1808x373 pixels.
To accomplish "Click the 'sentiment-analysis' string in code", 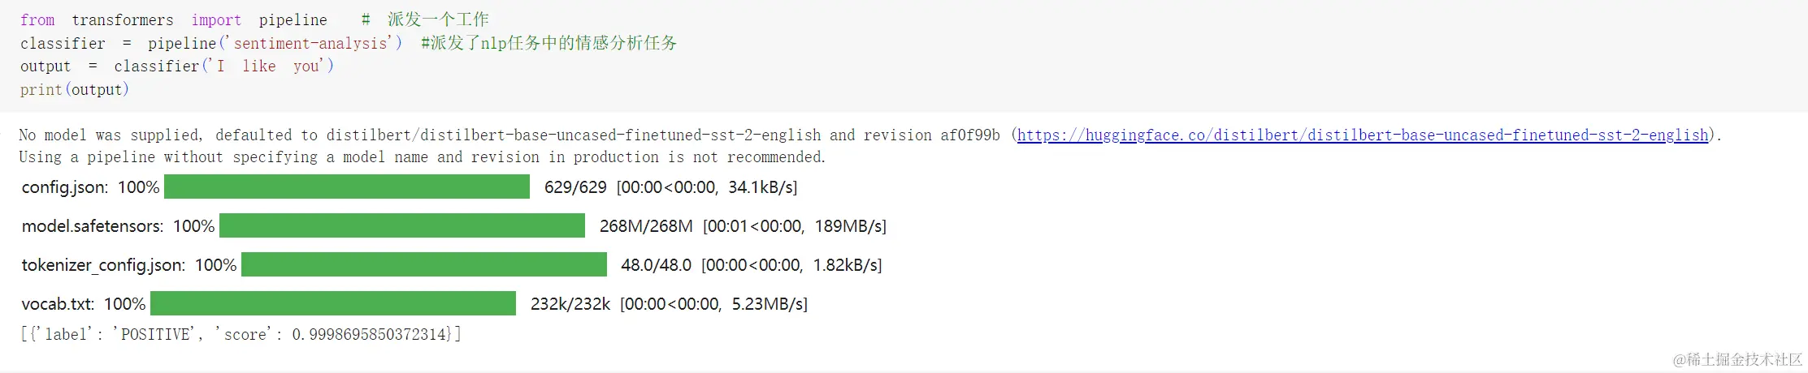I will click(x=310, y=43).
